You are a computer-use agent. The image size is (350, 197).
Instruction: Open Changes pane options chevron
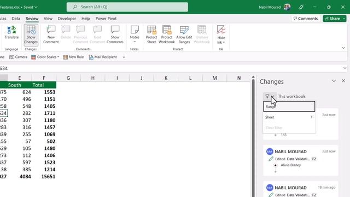point(334,81)
